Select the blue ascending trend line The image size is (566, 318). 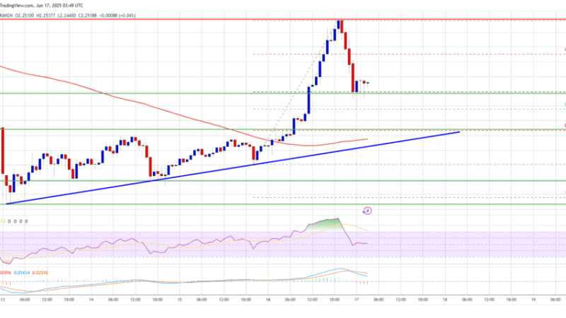[x=233, y=168]
